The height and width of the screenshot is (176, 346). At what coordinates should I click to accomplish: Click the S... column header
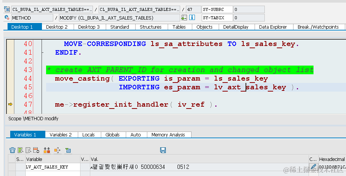click(x=20, y=159)
